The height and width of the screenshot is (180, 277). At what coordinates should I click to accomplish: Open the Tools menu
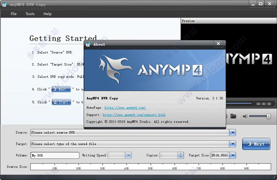pyautogui.click(x=30, y=14)
